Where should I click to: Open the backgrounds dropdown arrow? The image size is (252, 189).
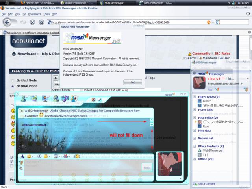pos(59,156)
